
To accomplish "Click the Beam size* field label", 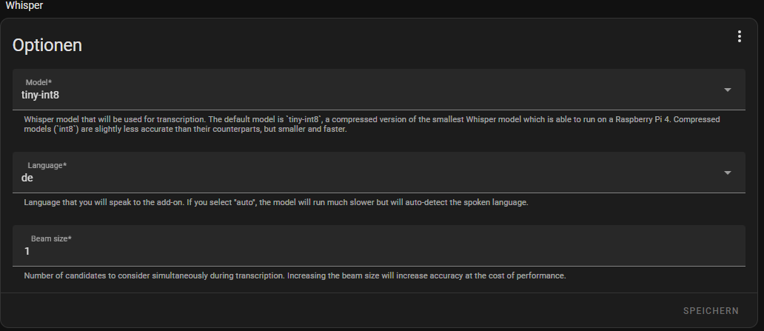I will click(51, 238).
